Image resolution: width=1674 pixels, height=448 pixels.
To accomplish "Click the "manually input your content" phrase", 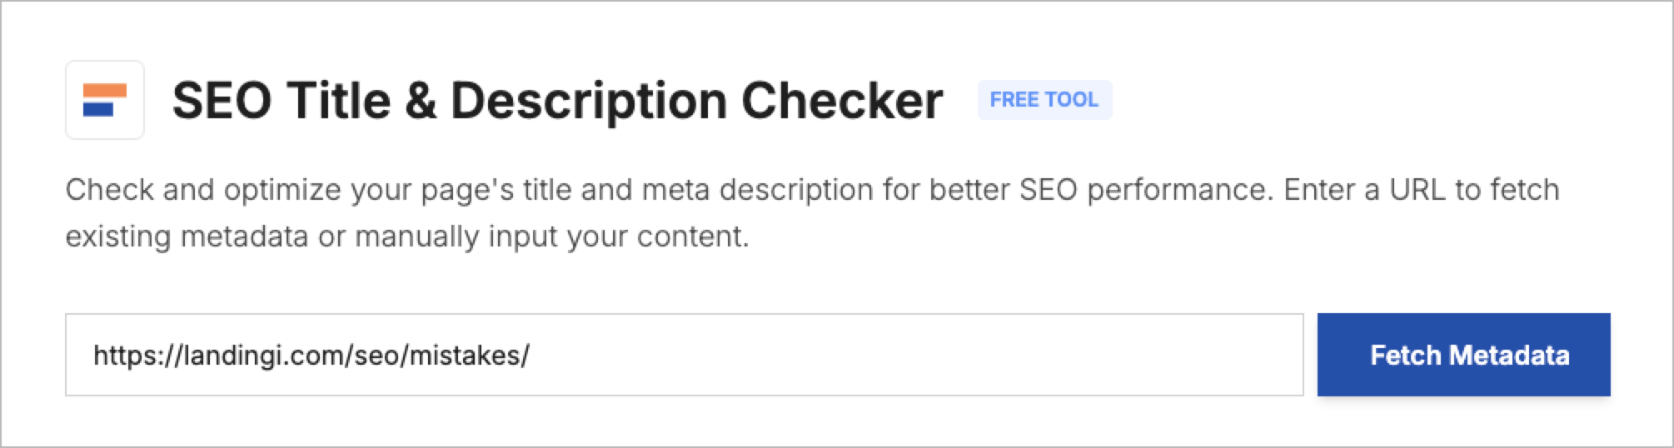I will pyautogui.click(x=551, y=236).
